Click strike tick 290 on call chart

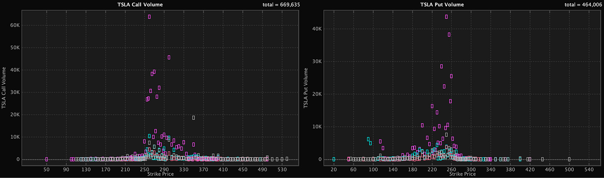(164, 170)
